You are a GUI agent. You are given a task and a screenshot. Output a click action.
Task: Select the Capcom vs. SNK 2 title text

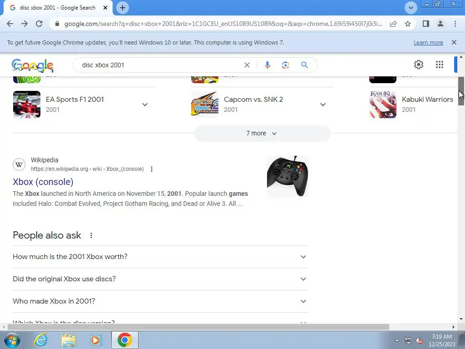(253, 100)
